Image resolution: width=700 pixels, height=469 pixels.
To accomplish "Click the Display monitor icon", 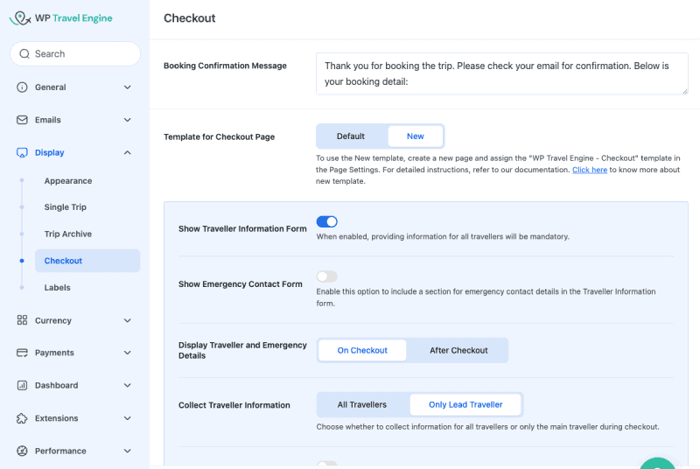I will click(x=22, y=152).
